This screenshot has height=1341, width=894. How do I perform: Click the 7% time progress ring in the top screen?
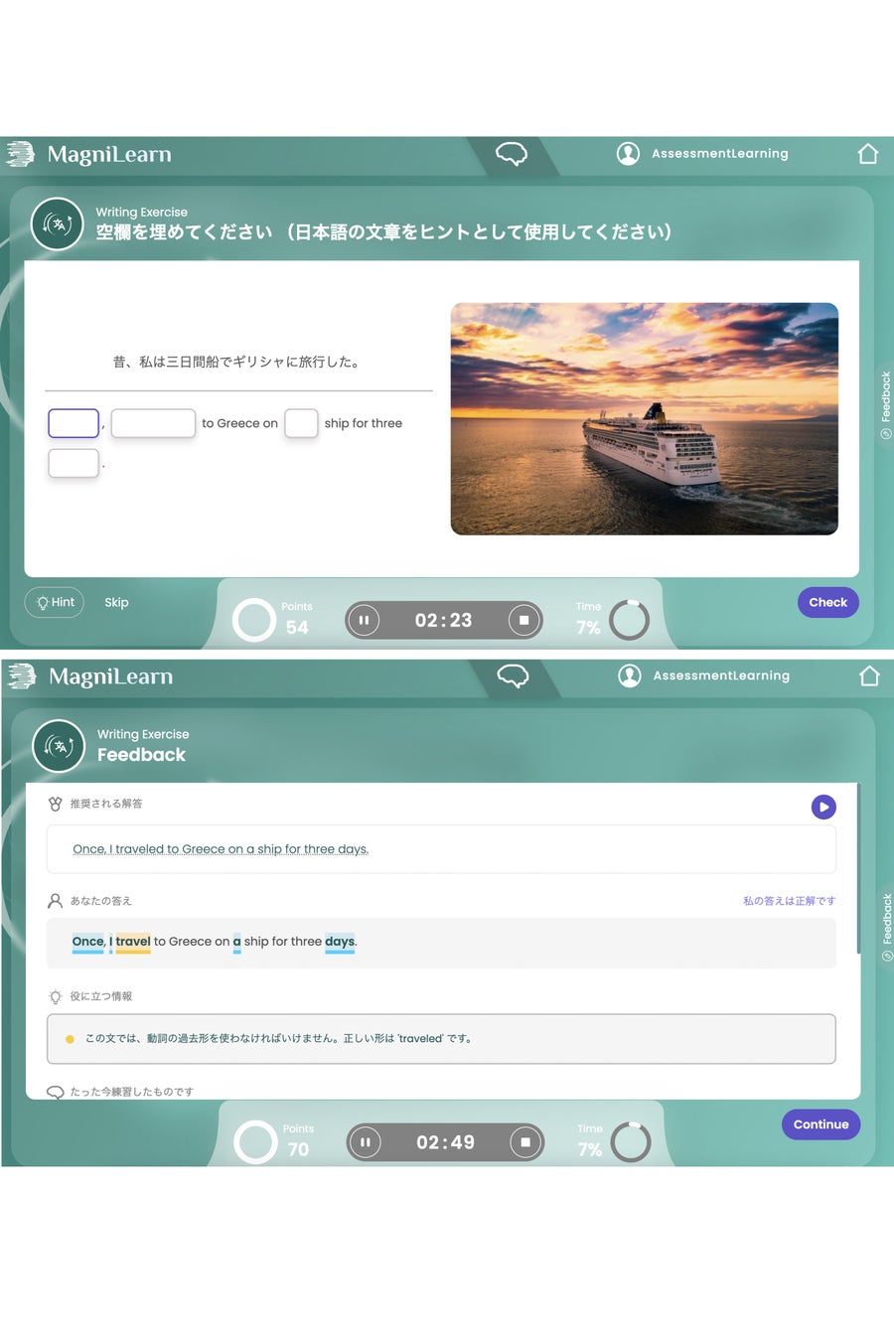pyautogui.click(x=629, y=620)
